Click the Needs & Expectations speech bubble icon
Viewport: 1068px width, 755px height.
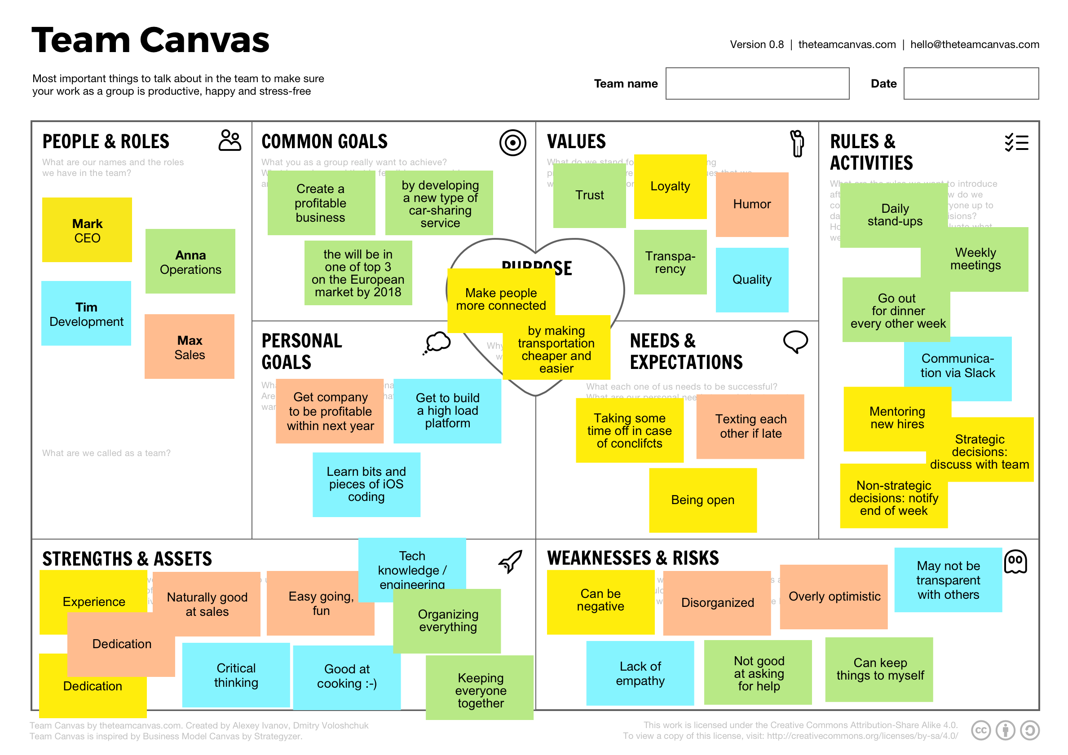796,340
